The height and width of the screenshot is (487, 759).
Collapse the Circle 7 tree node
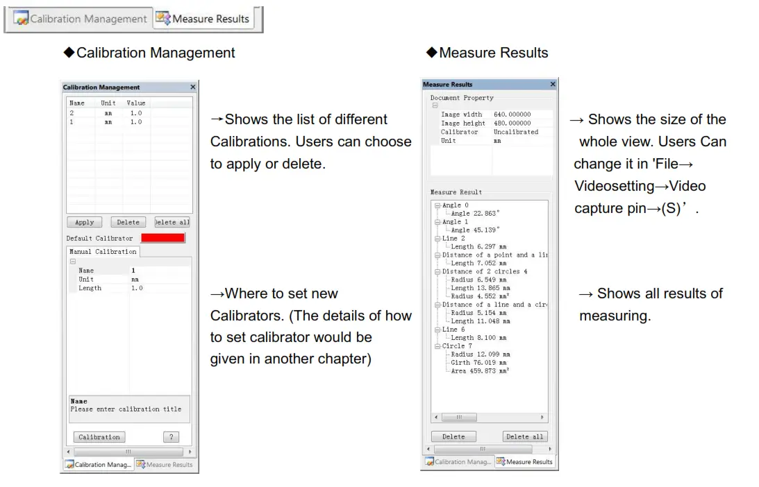coord(437,346)
